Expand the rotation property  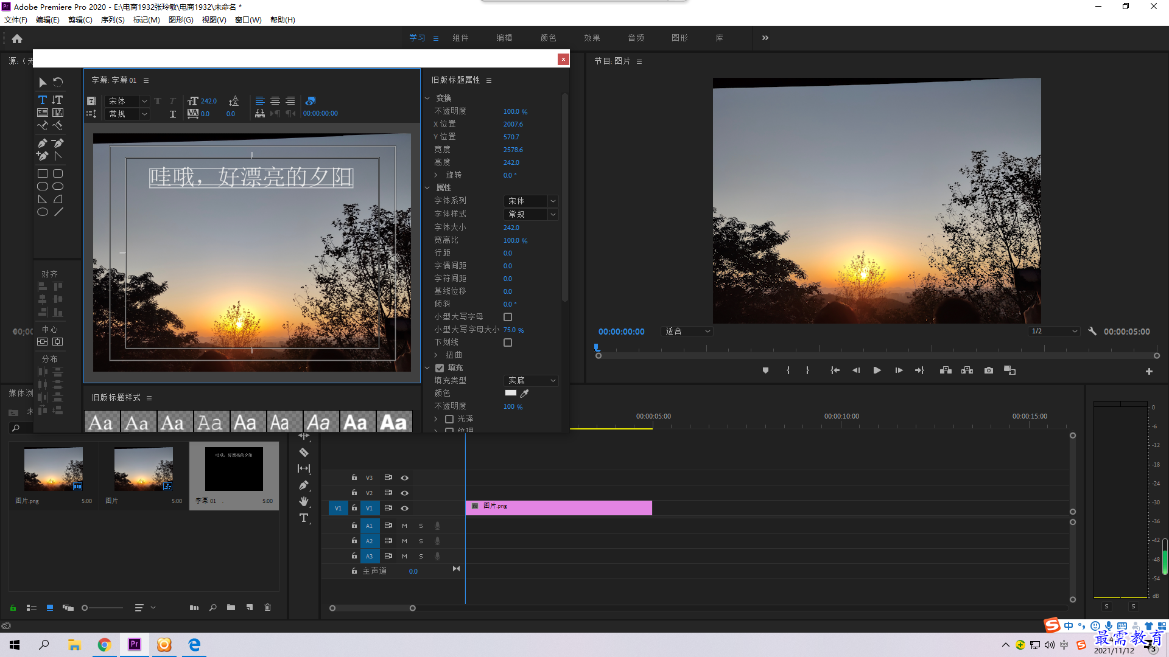(x=436, y=175)
